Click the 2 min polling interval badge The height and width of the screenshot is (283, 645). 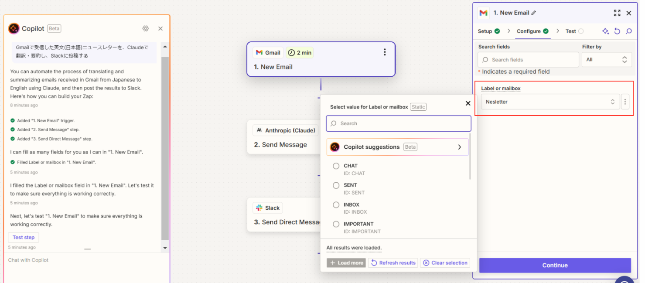(x=300, y=53)
